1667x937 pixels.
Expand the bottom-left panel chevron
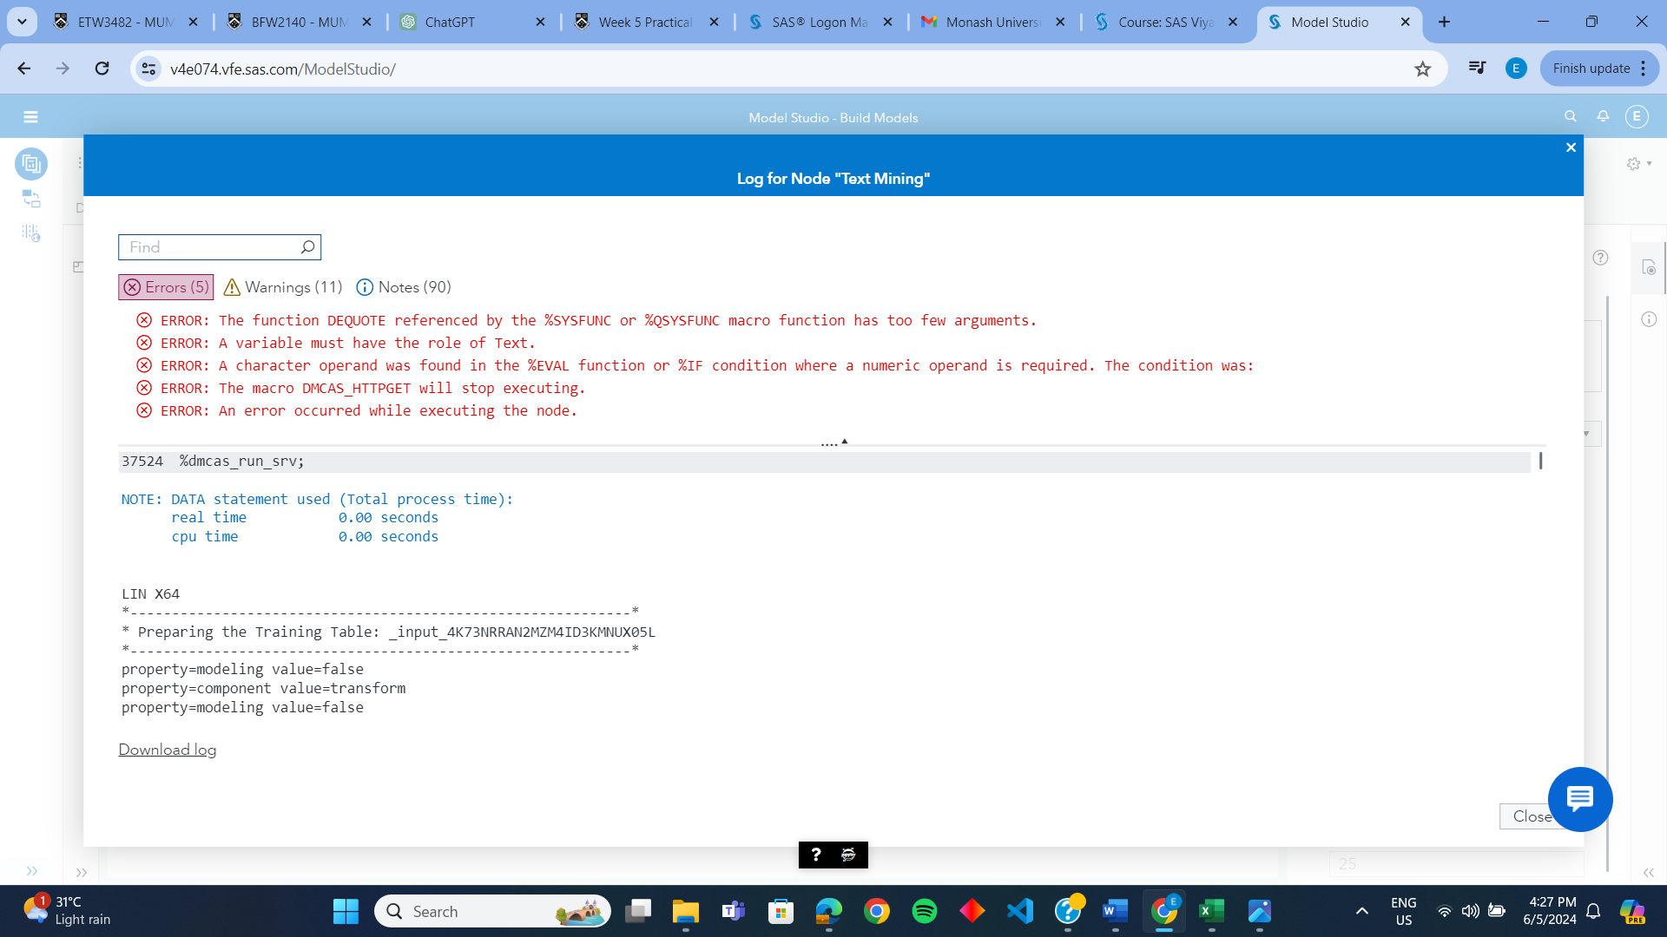coord(32,871)
